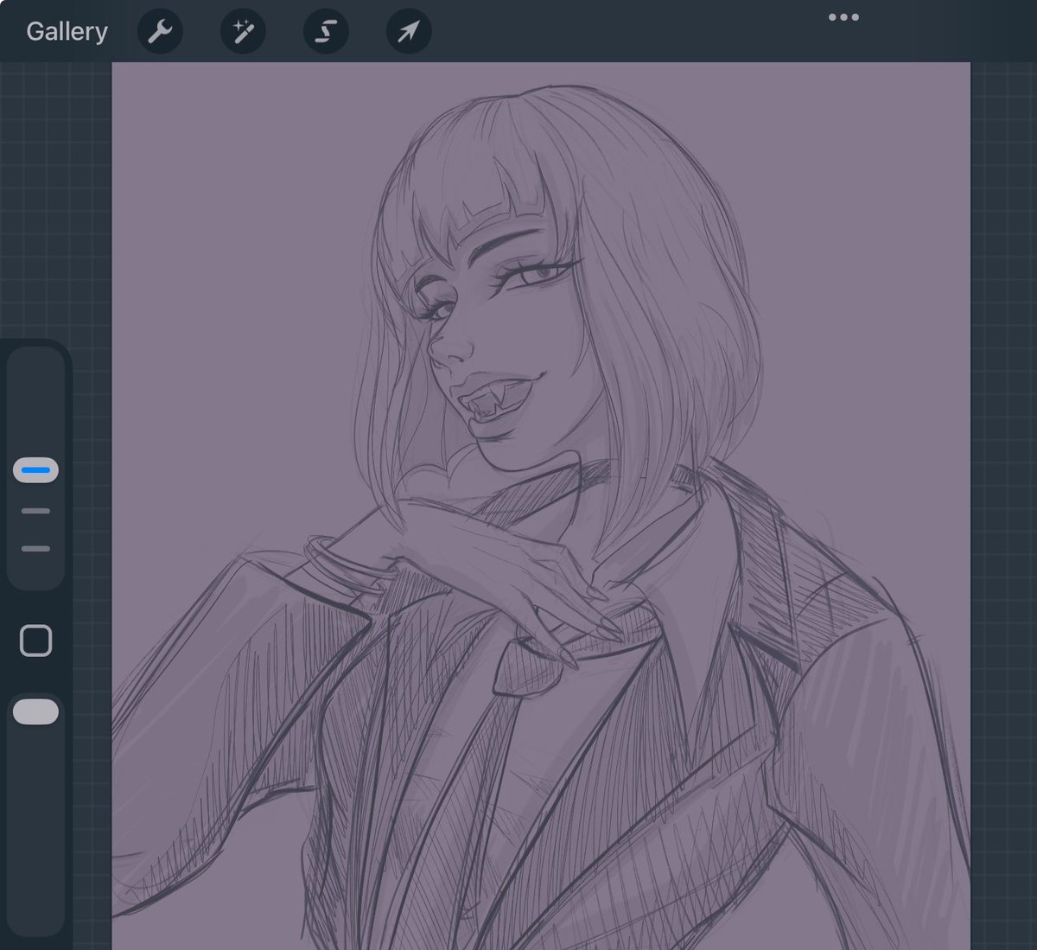Tap the sketch canvas artwork
The width and height of the screenshot is (1037, 950).
pos(541,506)
